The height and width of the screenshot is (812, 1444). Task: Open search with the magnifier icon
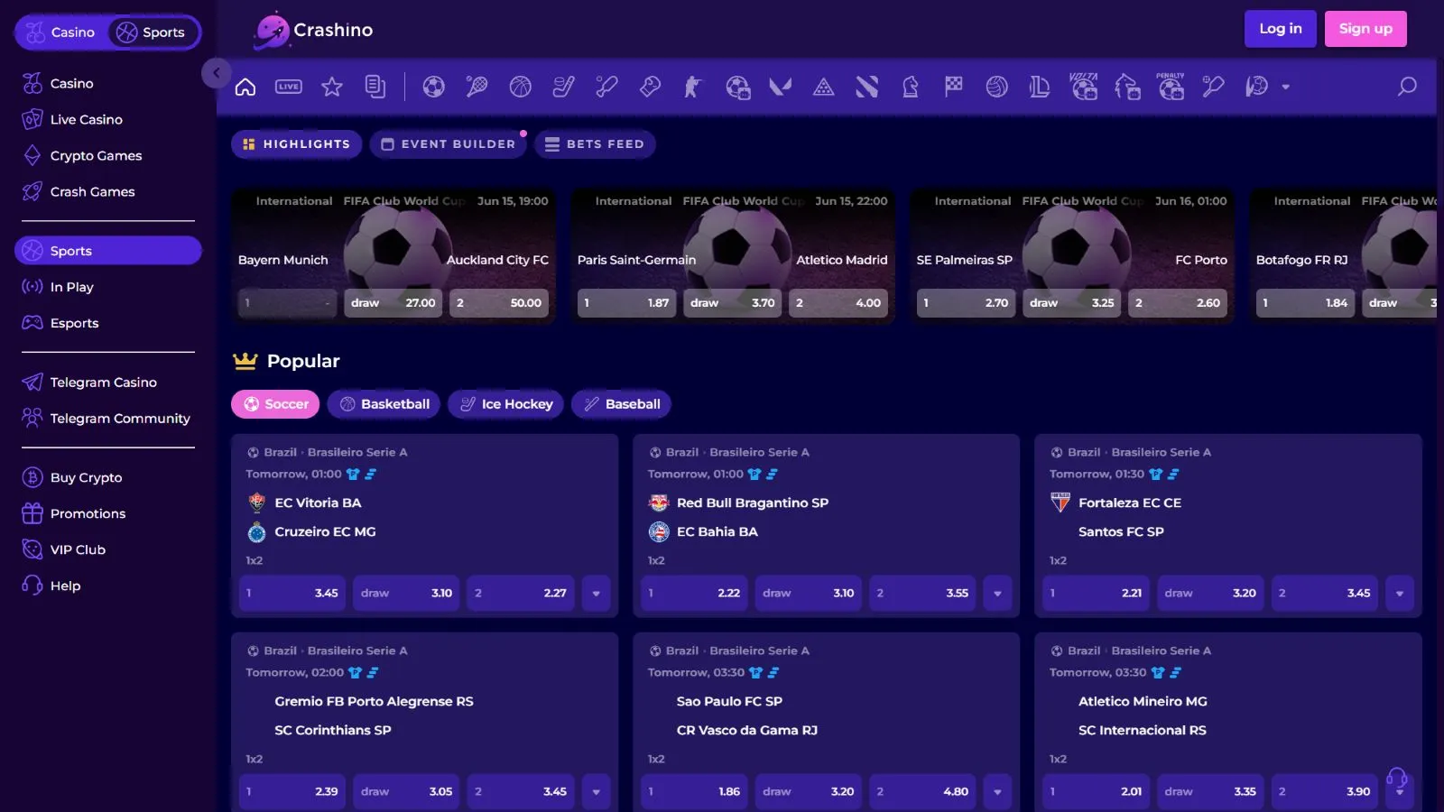[x=1407, y=87]
